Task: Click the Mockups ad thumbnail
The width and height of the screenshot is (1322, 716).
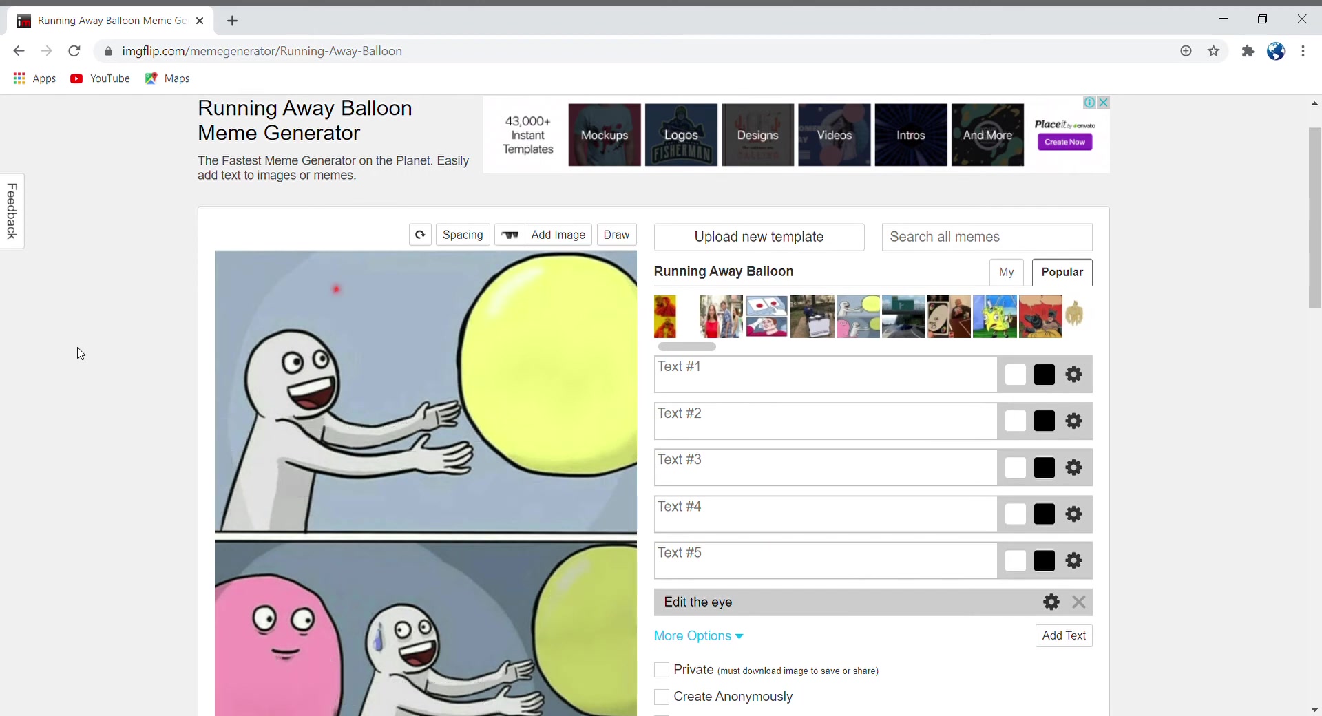Action: click(605, 135)
